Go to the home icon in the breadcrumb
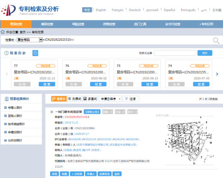Screen dimensions: 223x178 [x=3, y=32]
